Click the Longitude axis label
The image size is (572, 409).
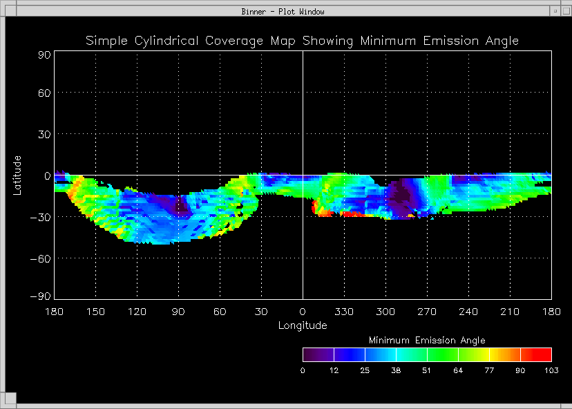click(303, 325)
